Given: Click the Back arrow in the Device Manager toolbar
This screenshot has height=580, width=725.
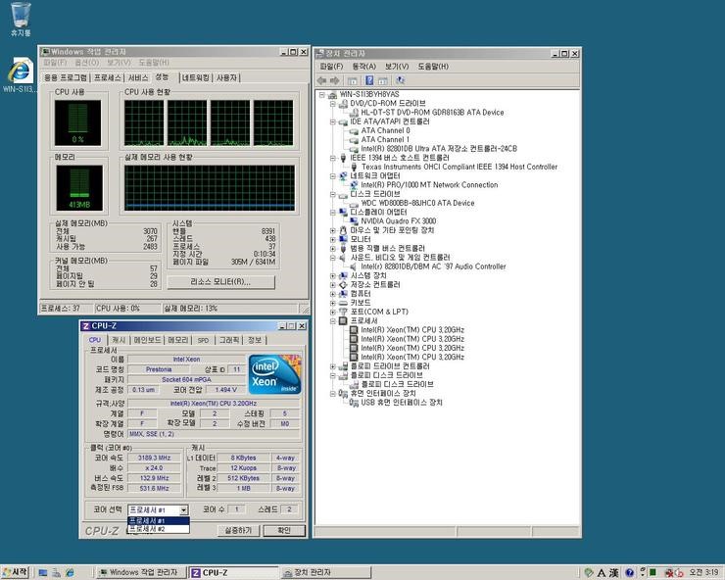Looking at the screenshot, I should click(321, 80).
